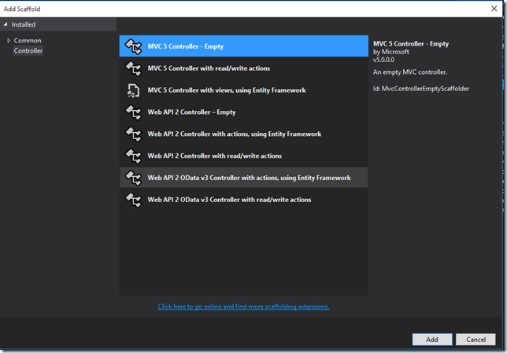
Task: Click the v5.0.0.0 version text
Action: coord(383,60)
